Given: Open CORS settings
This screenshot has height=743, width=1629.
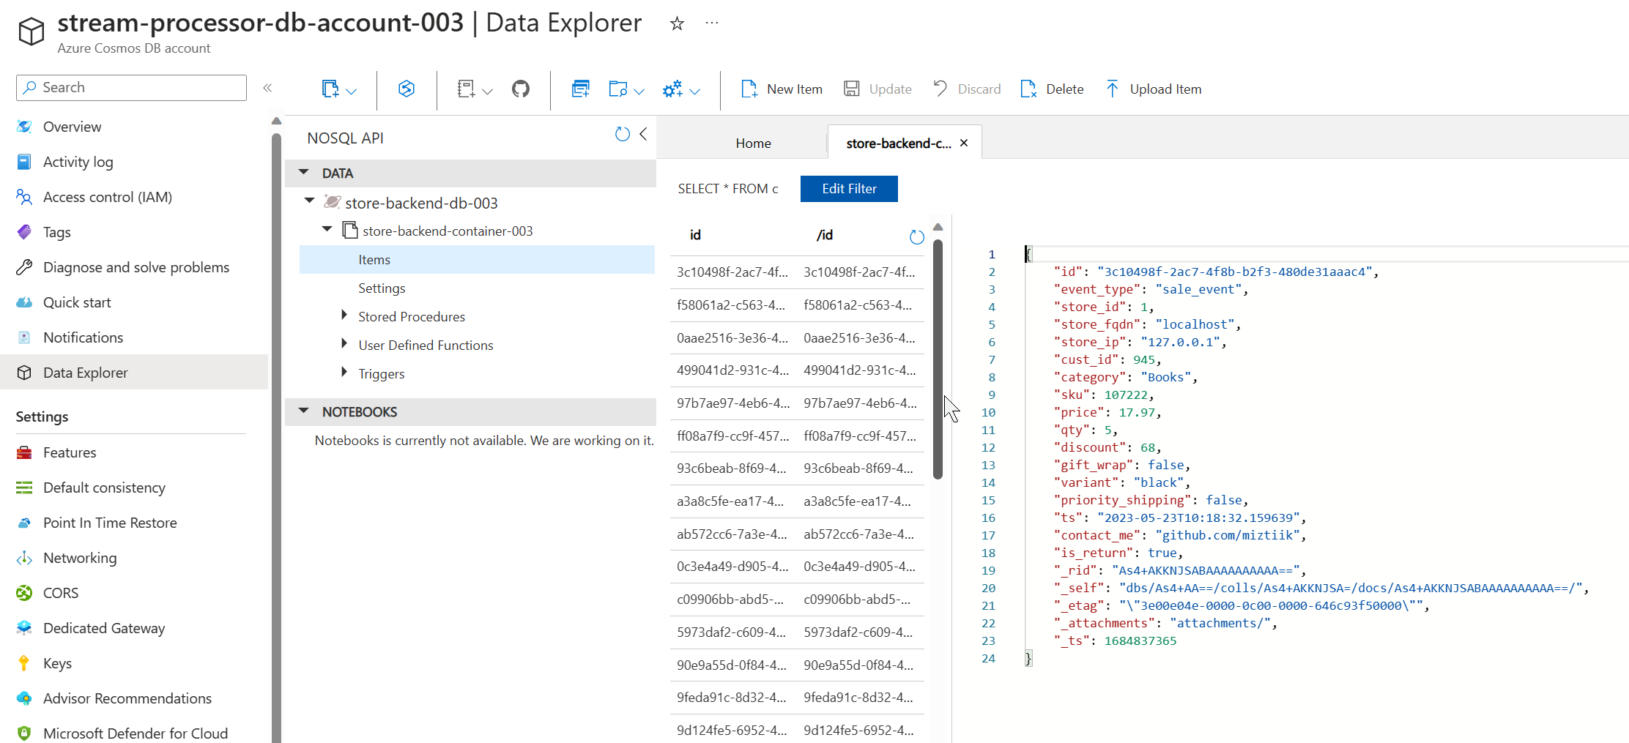Looking at the screenshot, I should click(x=60, y=593).
